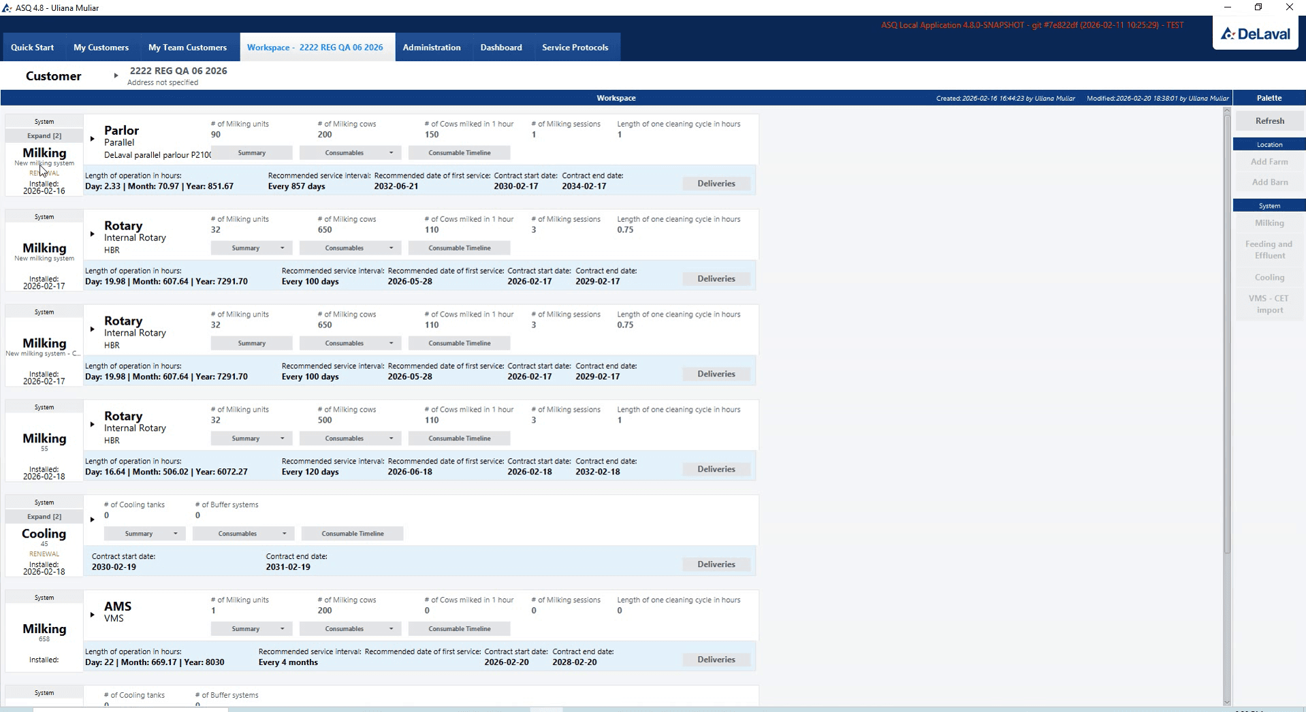Expand the first Cooling system row arrow

[92, 519]
